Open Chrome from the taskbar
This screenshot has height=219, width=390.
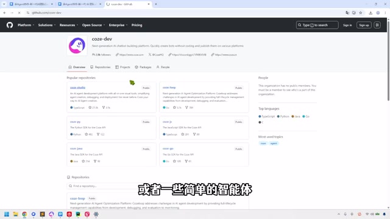24,214
